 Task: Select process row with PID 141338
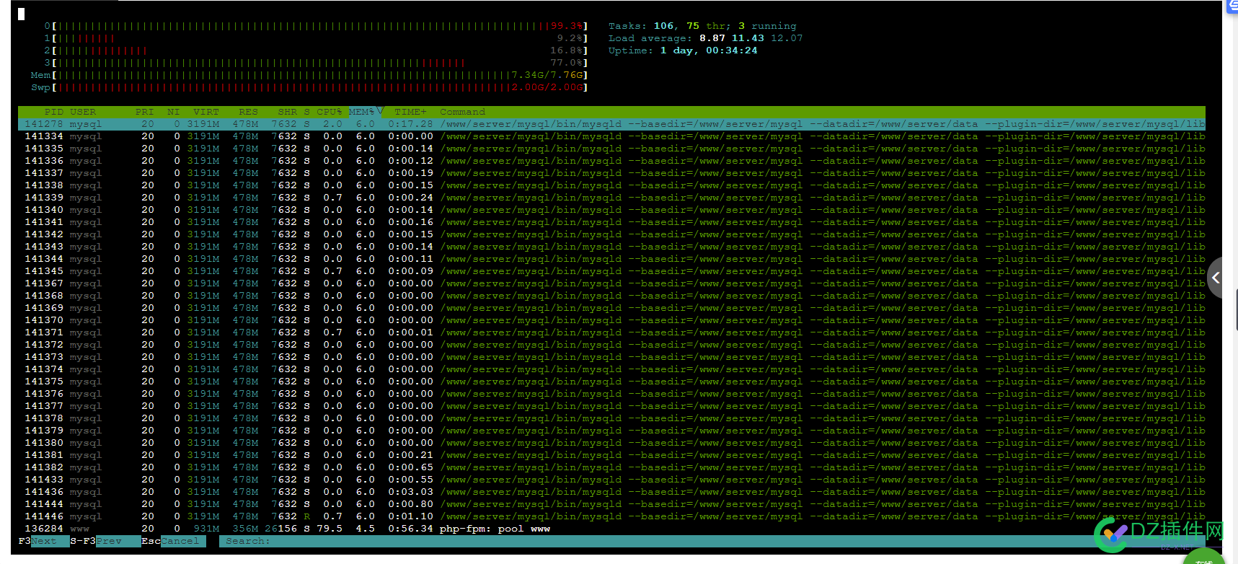click(611, 185)
